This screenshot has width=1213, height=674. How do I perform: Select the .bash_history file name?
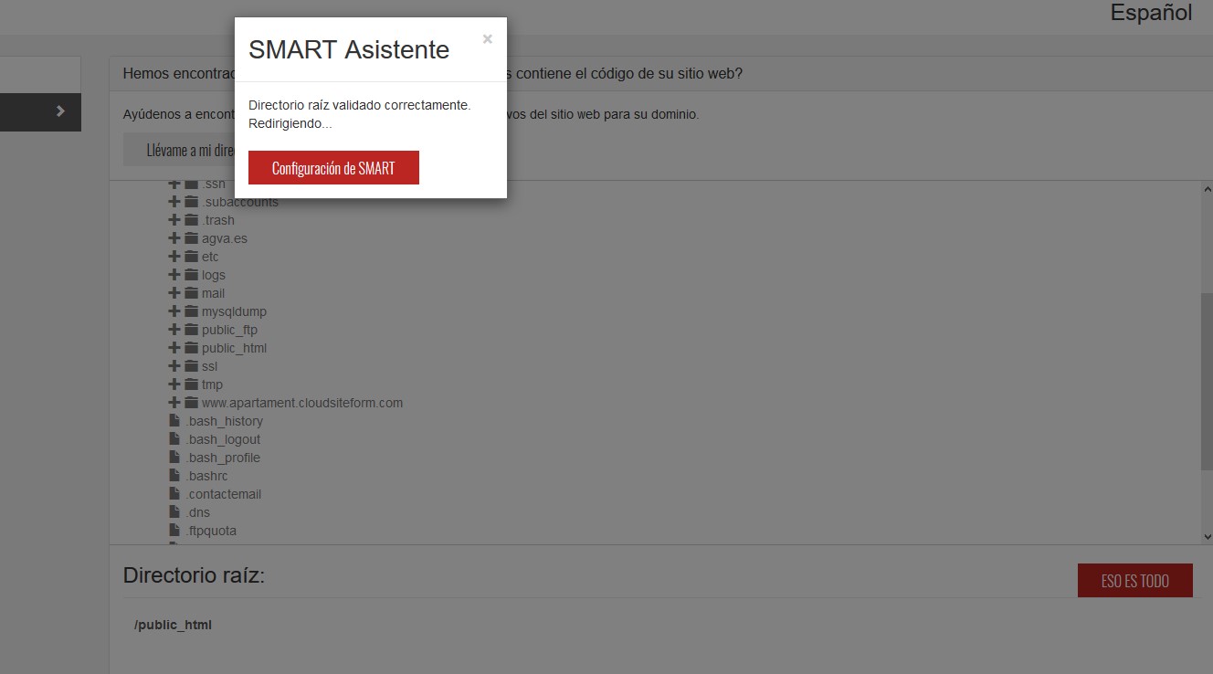pos(225,421)
